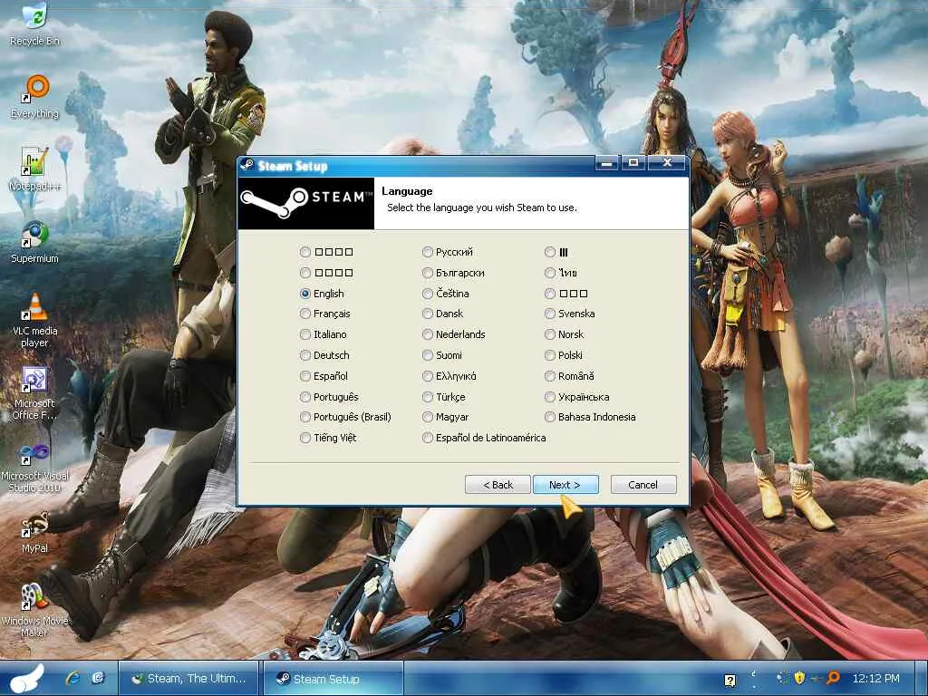
Task: Choose the Русский language option
Action: [448, 252]
